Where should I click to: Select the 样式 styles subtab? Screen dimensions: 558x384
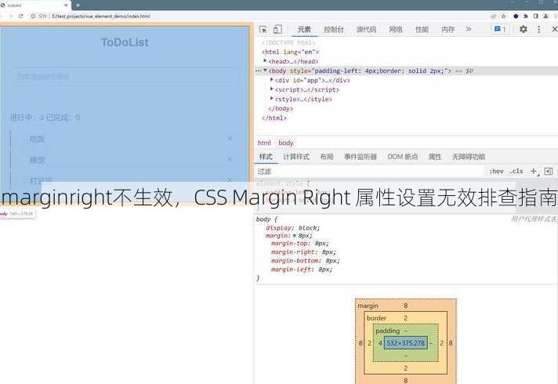point(266,157)
